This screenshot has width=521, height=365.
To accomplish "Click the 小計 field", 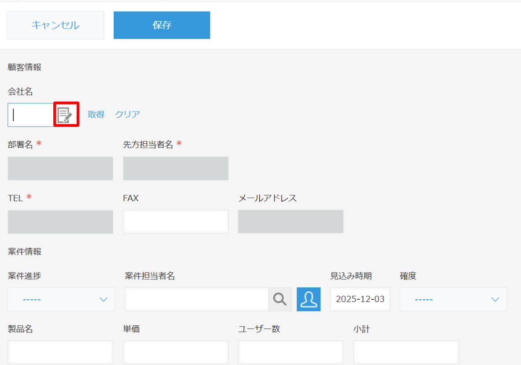I will 406,352.
